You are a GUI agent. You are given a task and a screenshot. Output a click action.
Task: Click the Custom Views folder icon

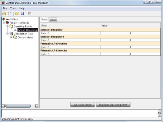point(15,37)
